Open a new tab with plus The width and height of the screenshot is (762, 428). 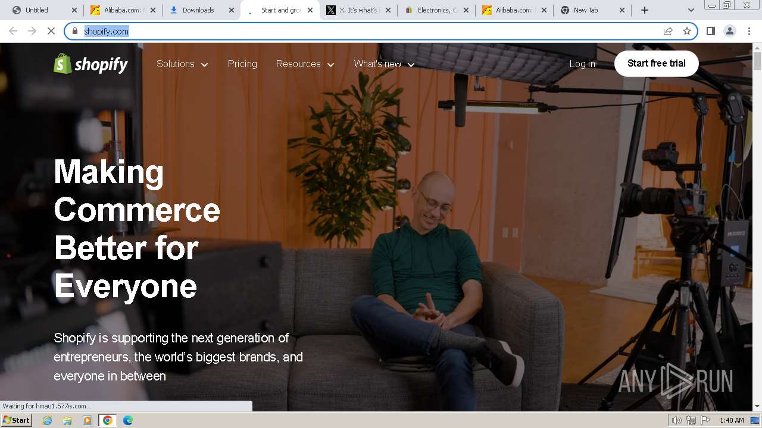click(645, 10)
